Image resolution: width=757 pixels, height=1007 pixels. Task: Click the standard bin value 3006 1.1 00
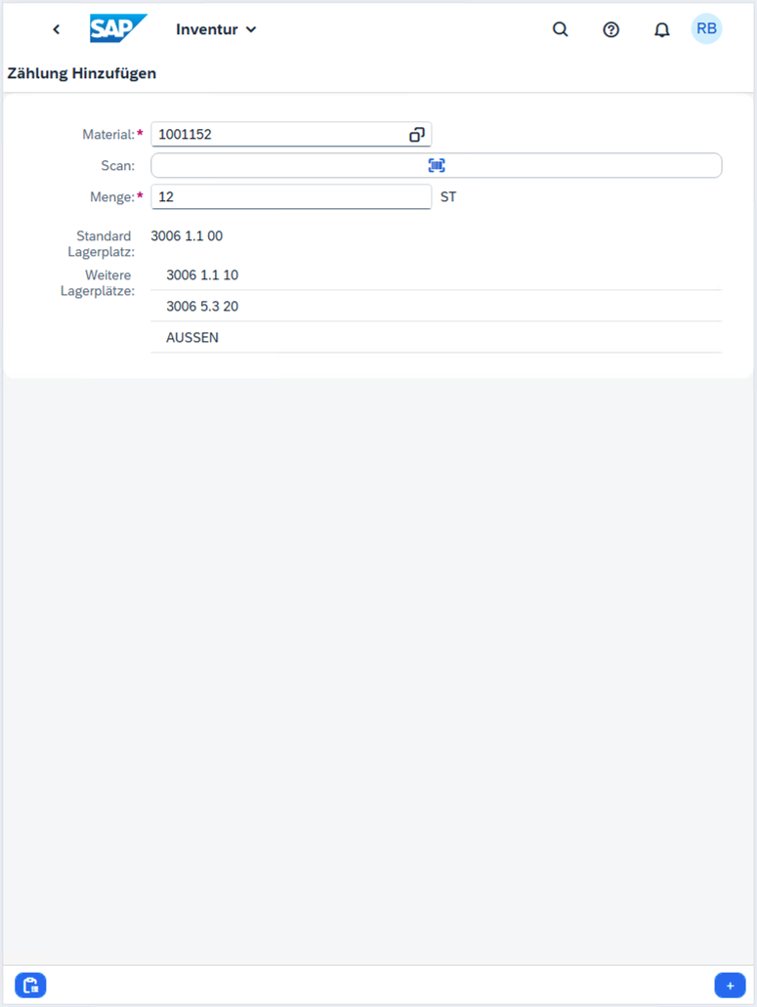tap(187, 235)
